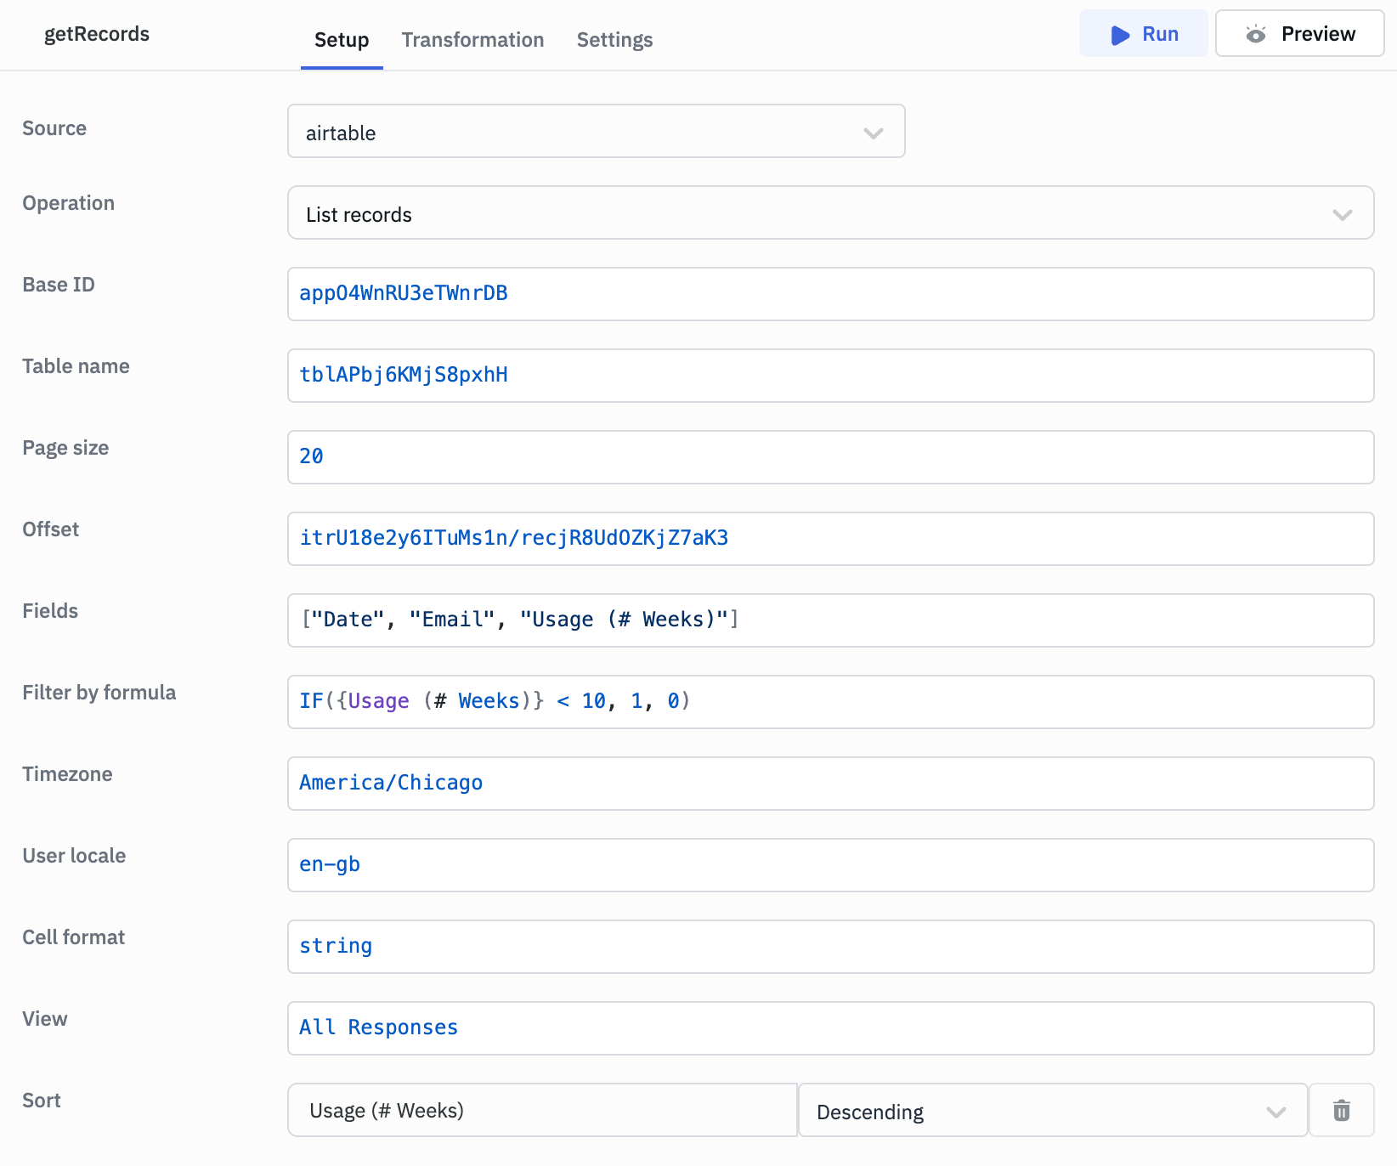The image size is (1397, 1166).
Task: Click the User locale label
Action: pos(74,856)
